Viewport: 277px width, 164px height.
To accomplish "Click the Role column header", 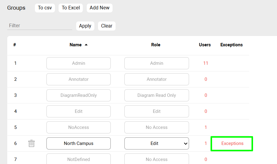I will click(156, 45).
